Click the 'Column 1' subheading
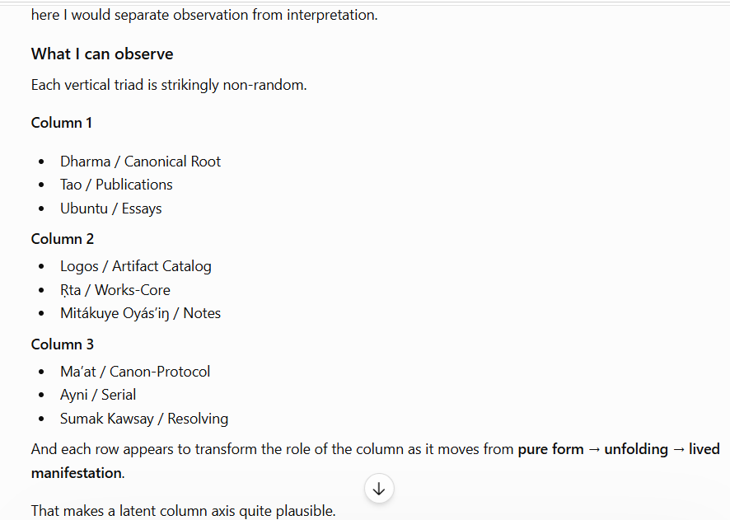 [x=62, y=123]
